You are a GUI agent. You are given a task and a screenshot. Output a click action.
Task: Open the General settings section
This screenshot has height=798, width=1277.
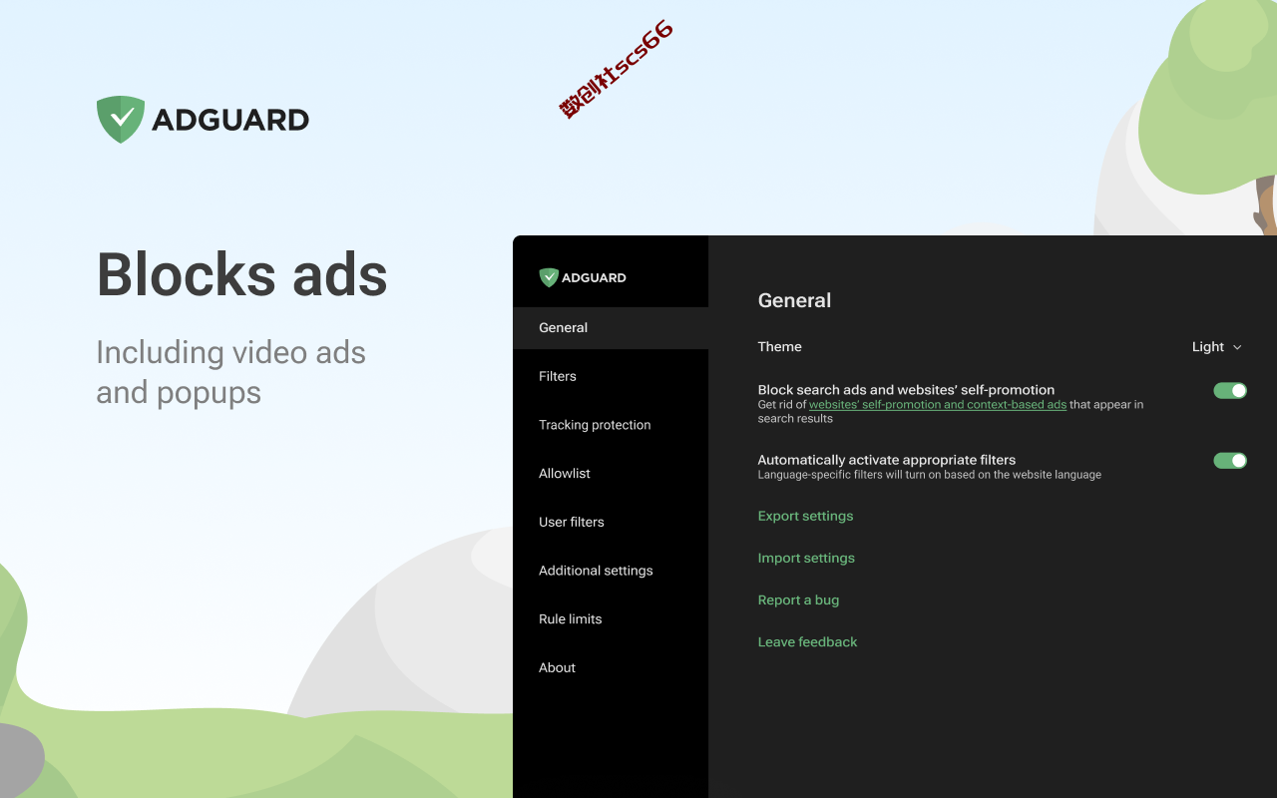(611, 327)
